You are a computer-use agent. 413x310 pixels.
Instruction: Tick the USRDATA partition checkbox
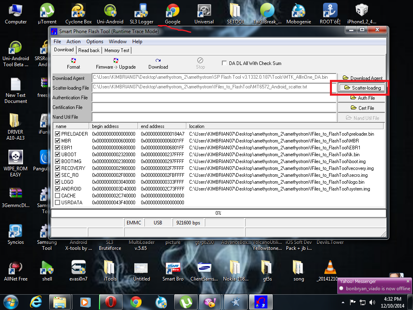pyautogui.click(x=58, y=203)
